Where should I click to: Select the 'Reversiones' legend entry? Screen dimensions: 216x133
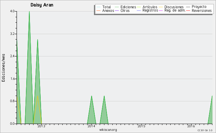(x=199, y=10)
